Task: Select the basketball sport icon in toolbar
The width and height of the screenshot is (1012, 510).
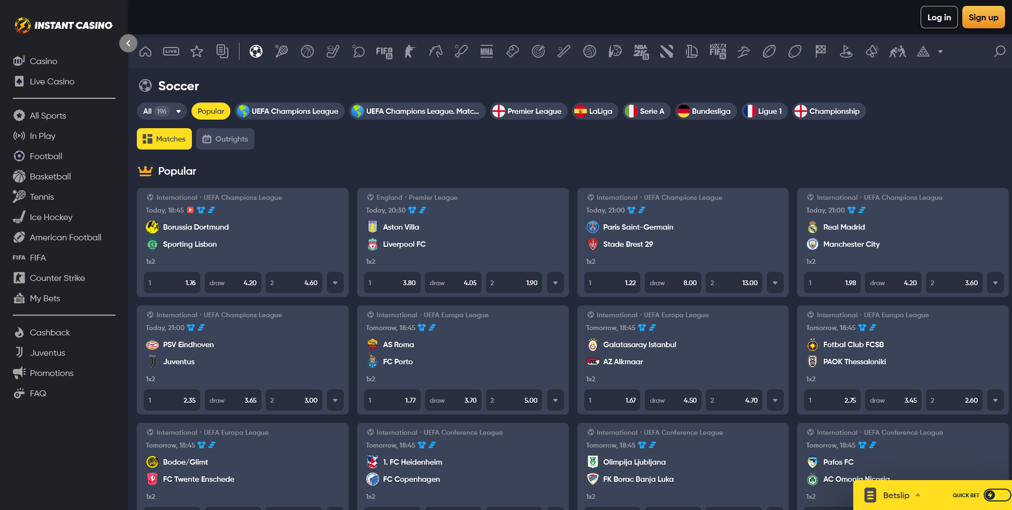Action: click(307, 52)
